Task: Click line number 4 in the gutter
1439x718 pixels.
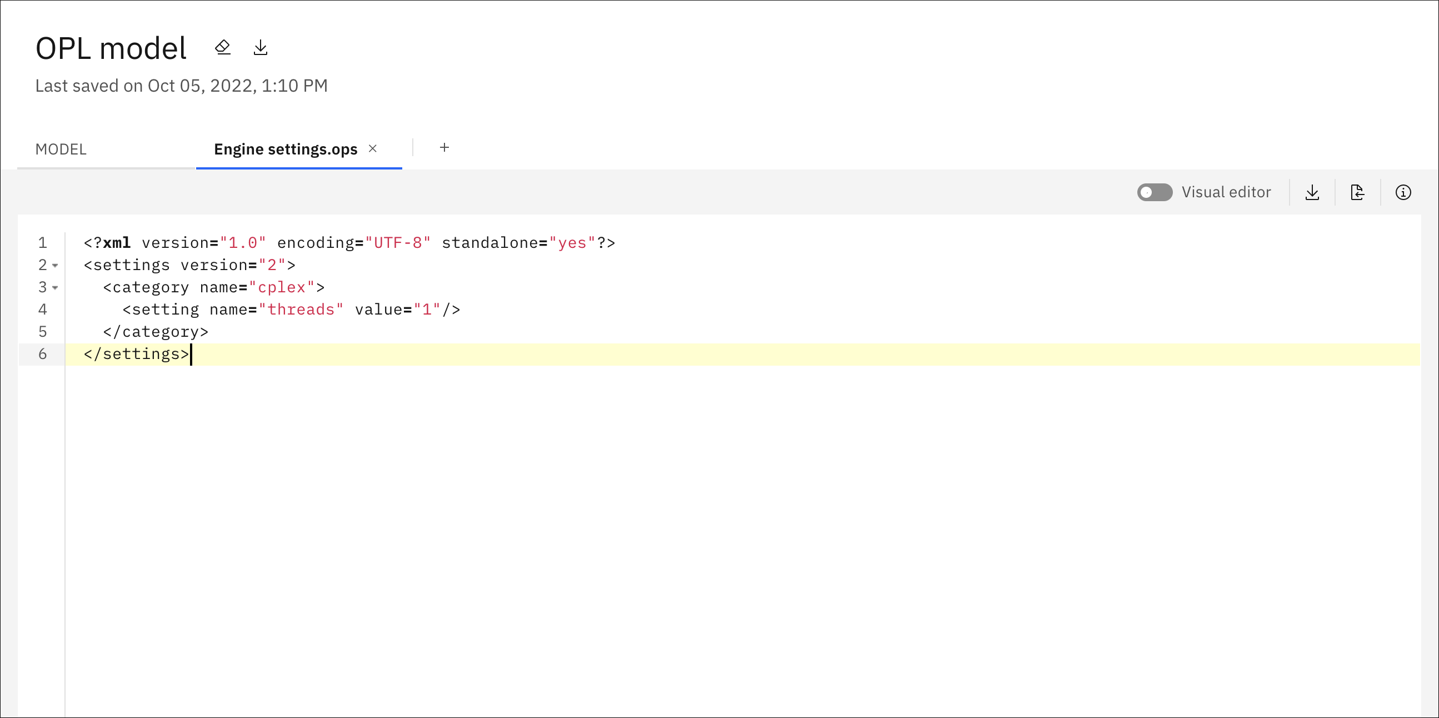Action: [x=42, y=309]
